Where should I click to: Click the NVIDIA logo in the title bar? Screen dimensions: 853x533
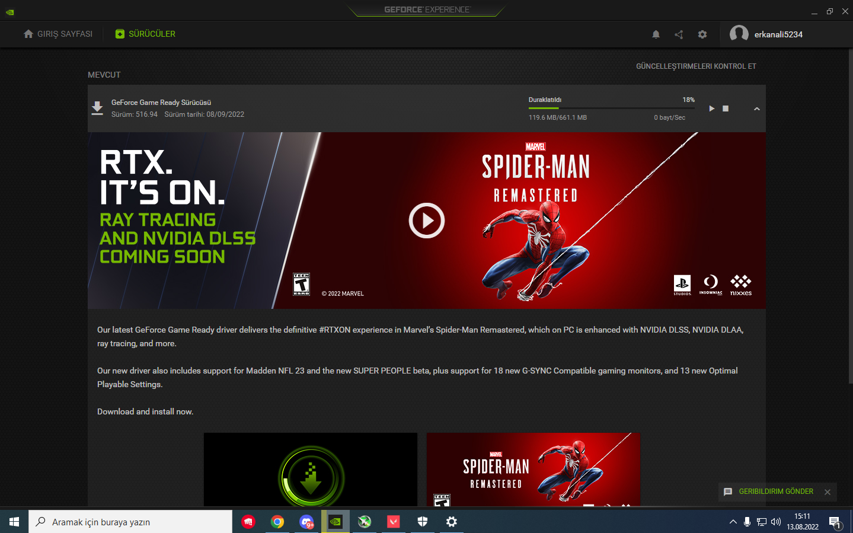(9, 11)
